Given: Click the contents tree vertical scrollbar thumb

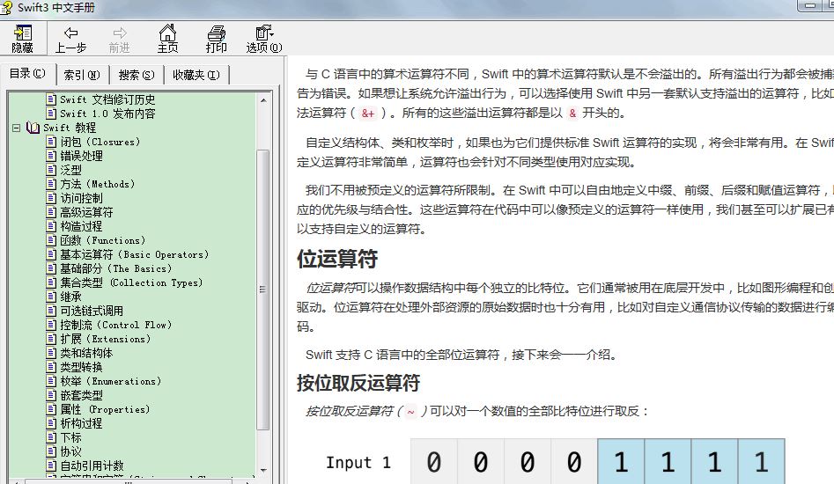Looking at the screenshot, I should coord(263,290).
